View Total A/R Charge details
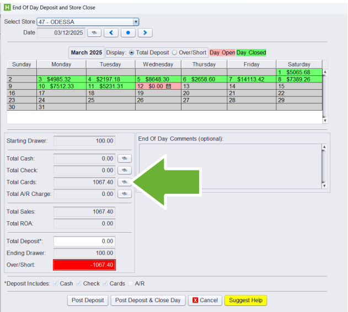The height and width of the screenshot is (312, 348). pos(125,194)
